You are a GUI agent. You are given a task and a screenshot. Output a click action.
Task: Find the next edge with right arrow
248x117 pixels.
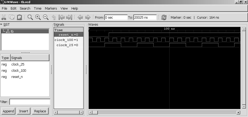[88, 17]
